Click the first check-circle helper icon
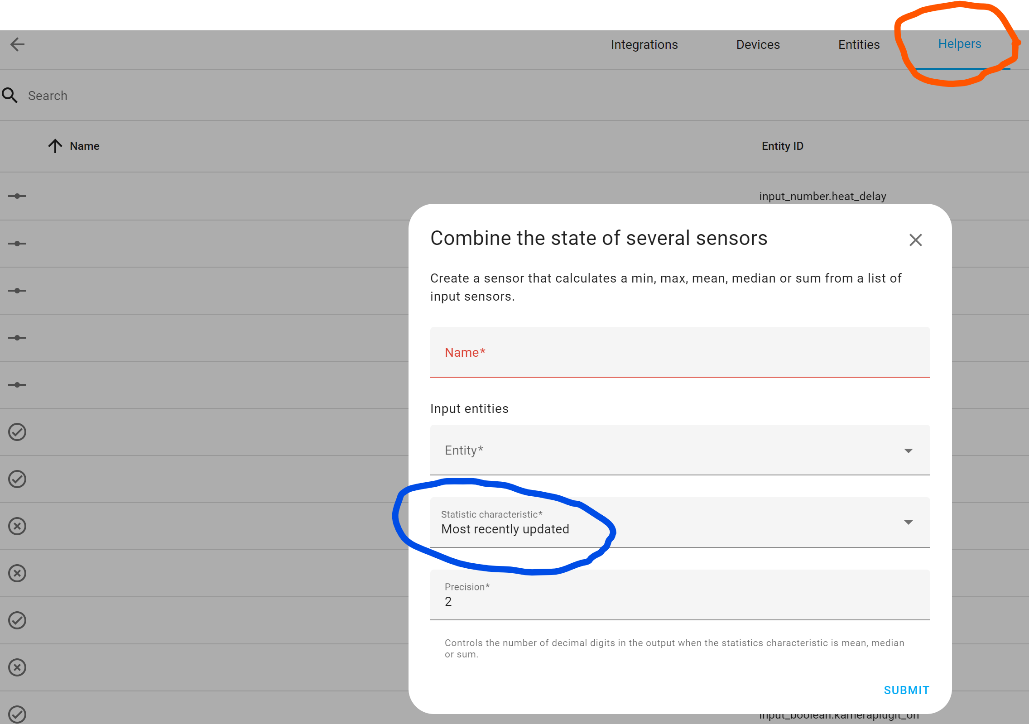The width and height of the screenshot is (1029, 724). 17,432
